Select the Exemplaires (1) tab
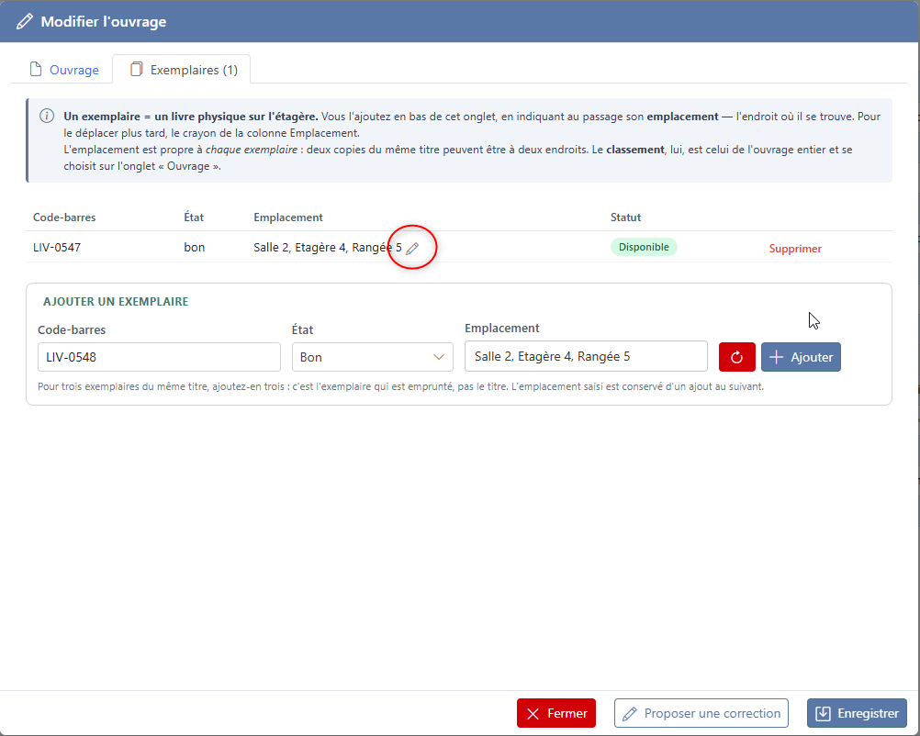 [x=182, y=69]
